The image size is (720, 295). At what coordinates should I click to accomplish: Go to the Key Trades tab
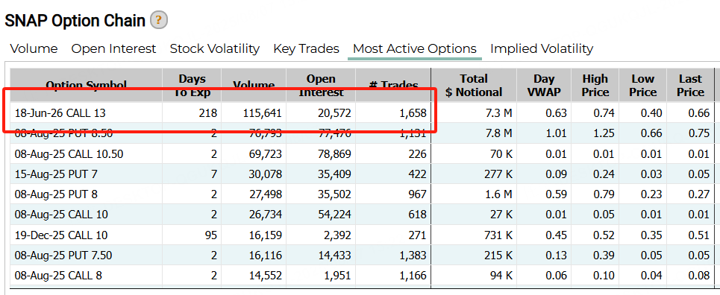tap(306, 48)
